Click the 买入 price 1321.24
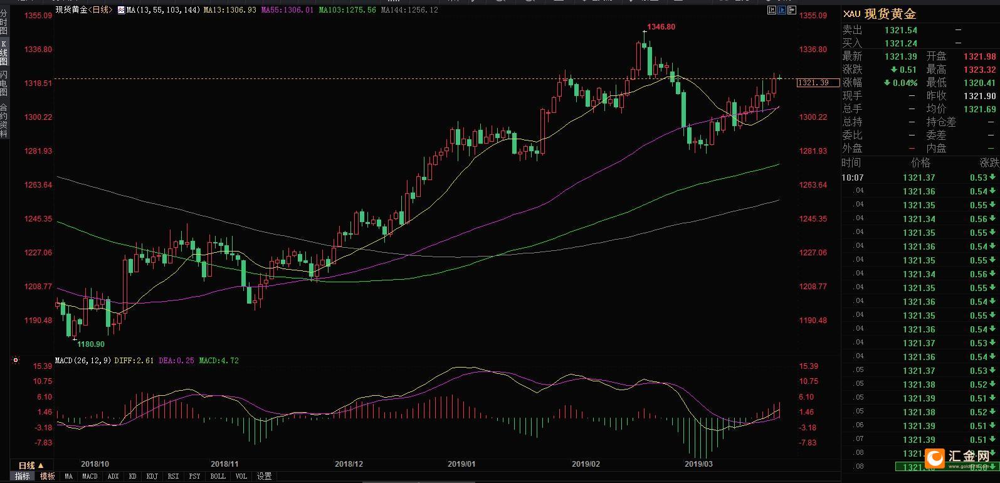Image resolution: width=1000 pixels, height=483 pixels. point(901,43)
